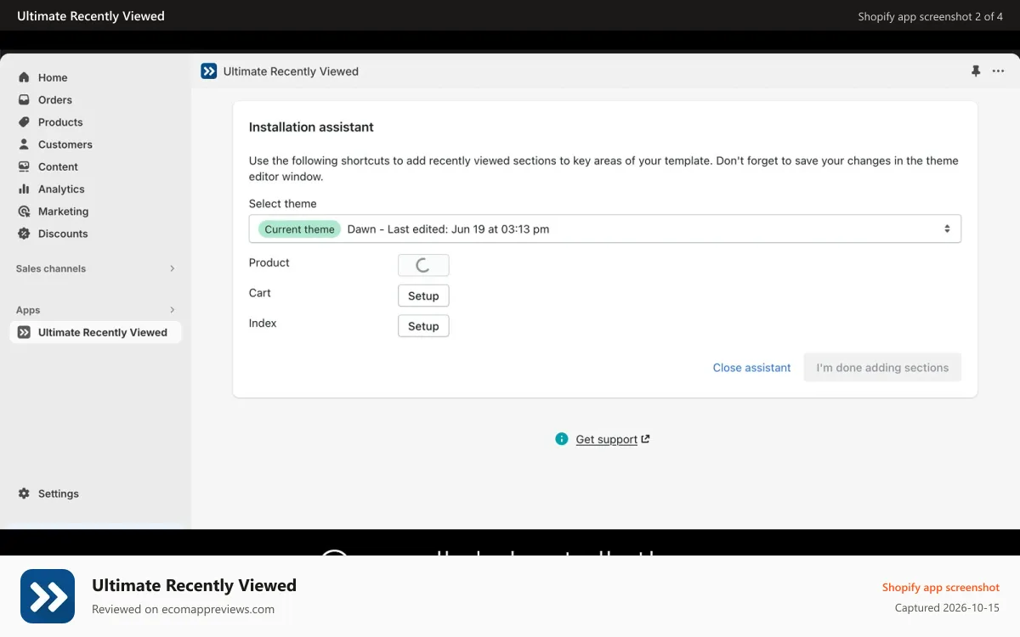
Task: Click the Marketing target icon
Action: pos(24,211)
